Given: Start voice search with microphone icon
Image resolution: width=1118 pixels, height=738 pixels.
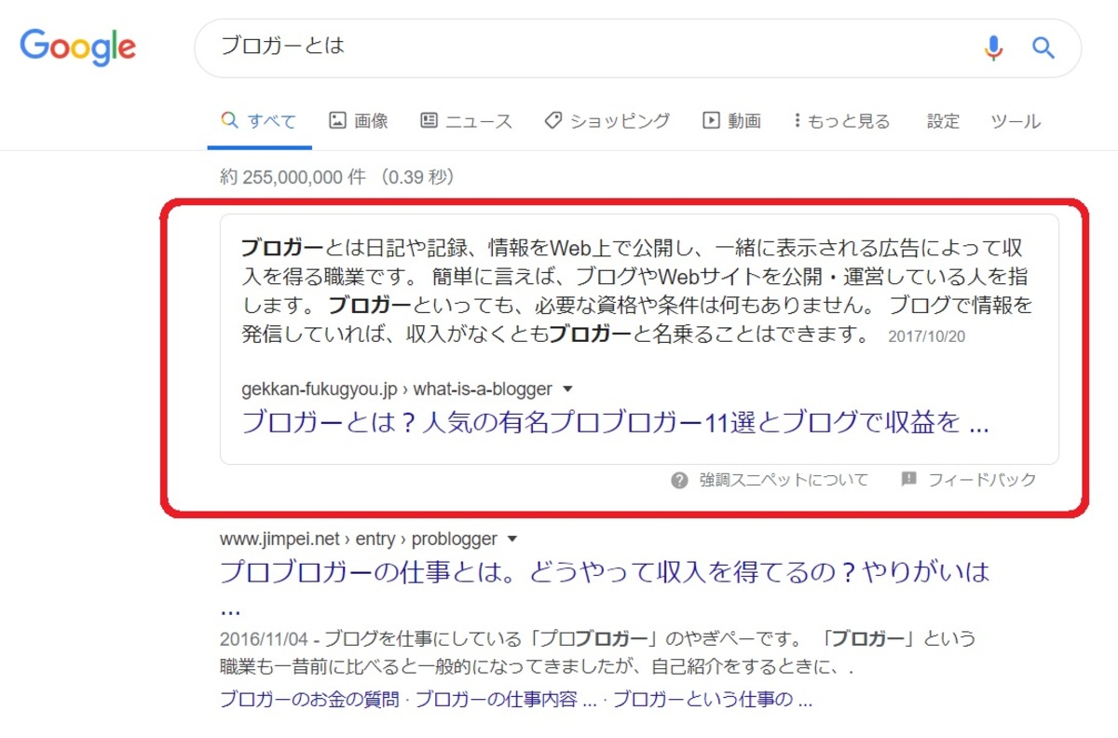Looking at the screenshot, I should pyautogui.click(x=993, y=48).
